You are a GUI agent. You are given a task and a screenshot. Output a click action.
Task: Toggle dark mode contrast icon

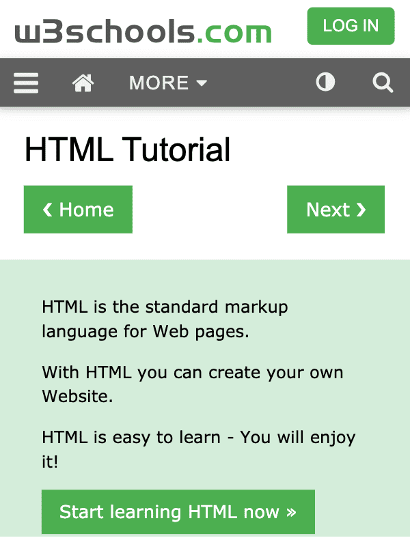click(325, 82)
